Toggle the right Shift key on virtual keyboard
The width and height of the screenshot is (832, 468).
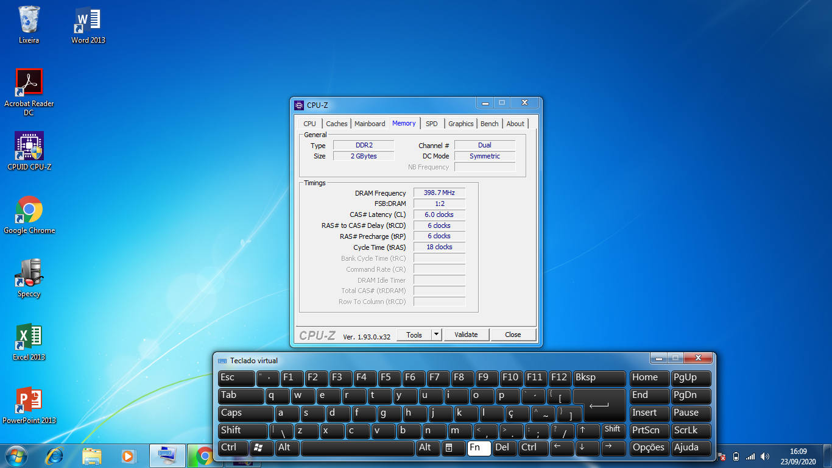pos(614,430)
